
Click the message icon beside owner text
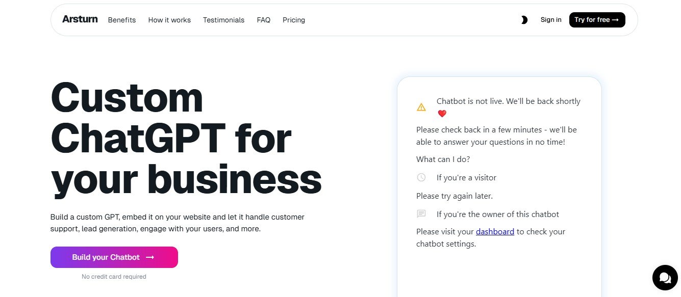(x=421, y=214)
